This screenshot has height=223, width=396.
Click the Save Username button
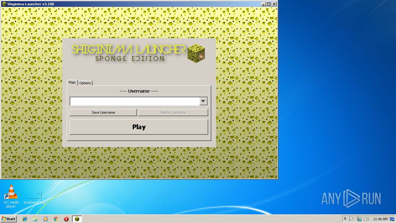pyautogui.click(x=103, y=112)
